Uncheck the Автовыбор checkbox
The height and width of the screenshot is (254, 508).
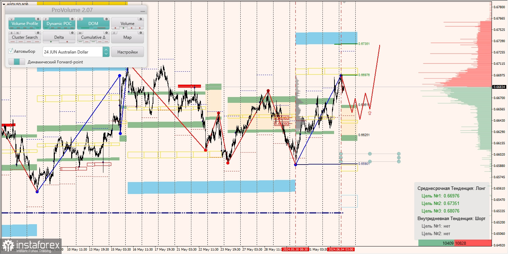click(x=11, y=51)
